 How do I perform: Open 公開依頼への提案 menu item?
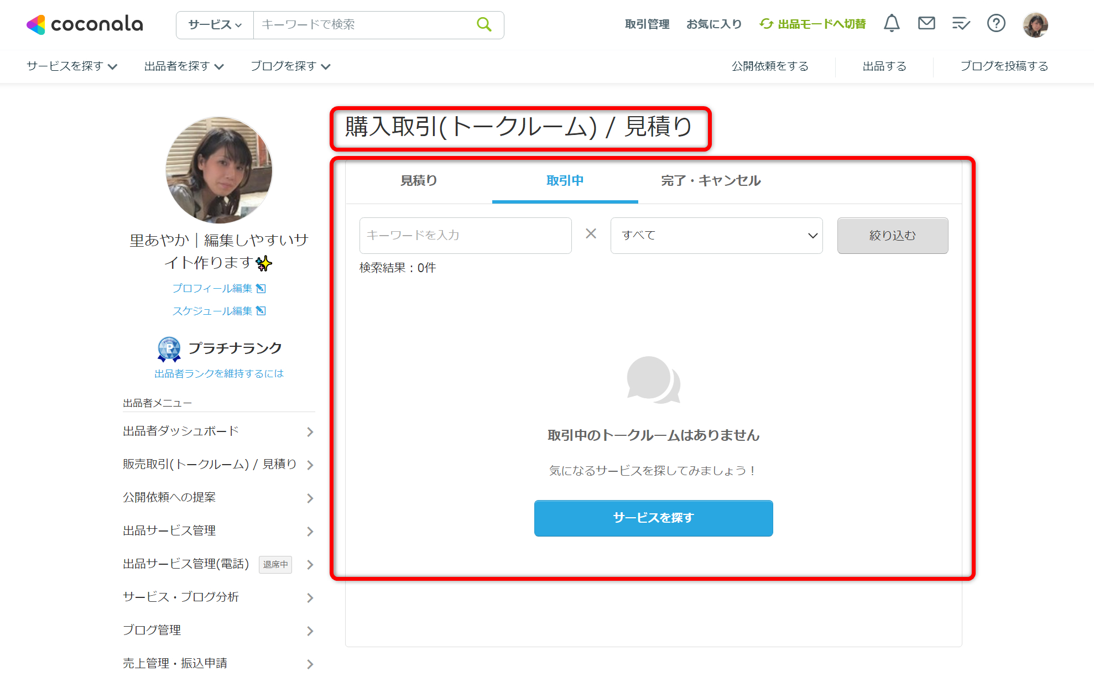[219, 498]
